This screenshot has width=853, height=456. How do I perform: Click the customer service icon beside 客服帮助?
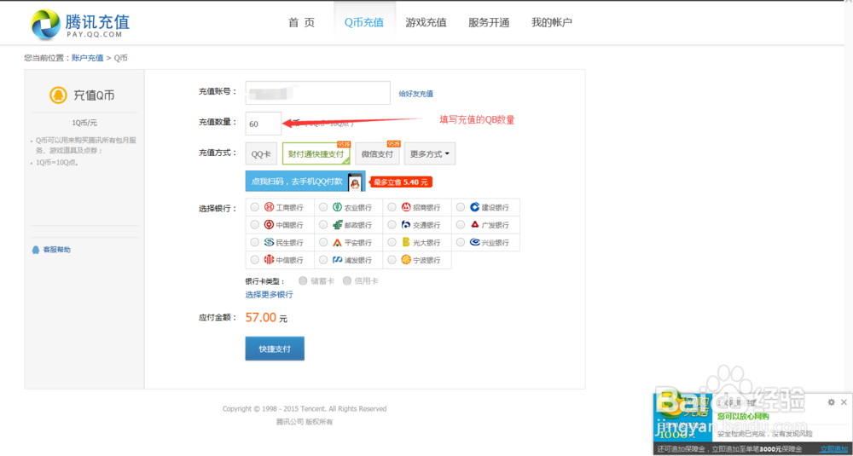[x=36, y=250]
